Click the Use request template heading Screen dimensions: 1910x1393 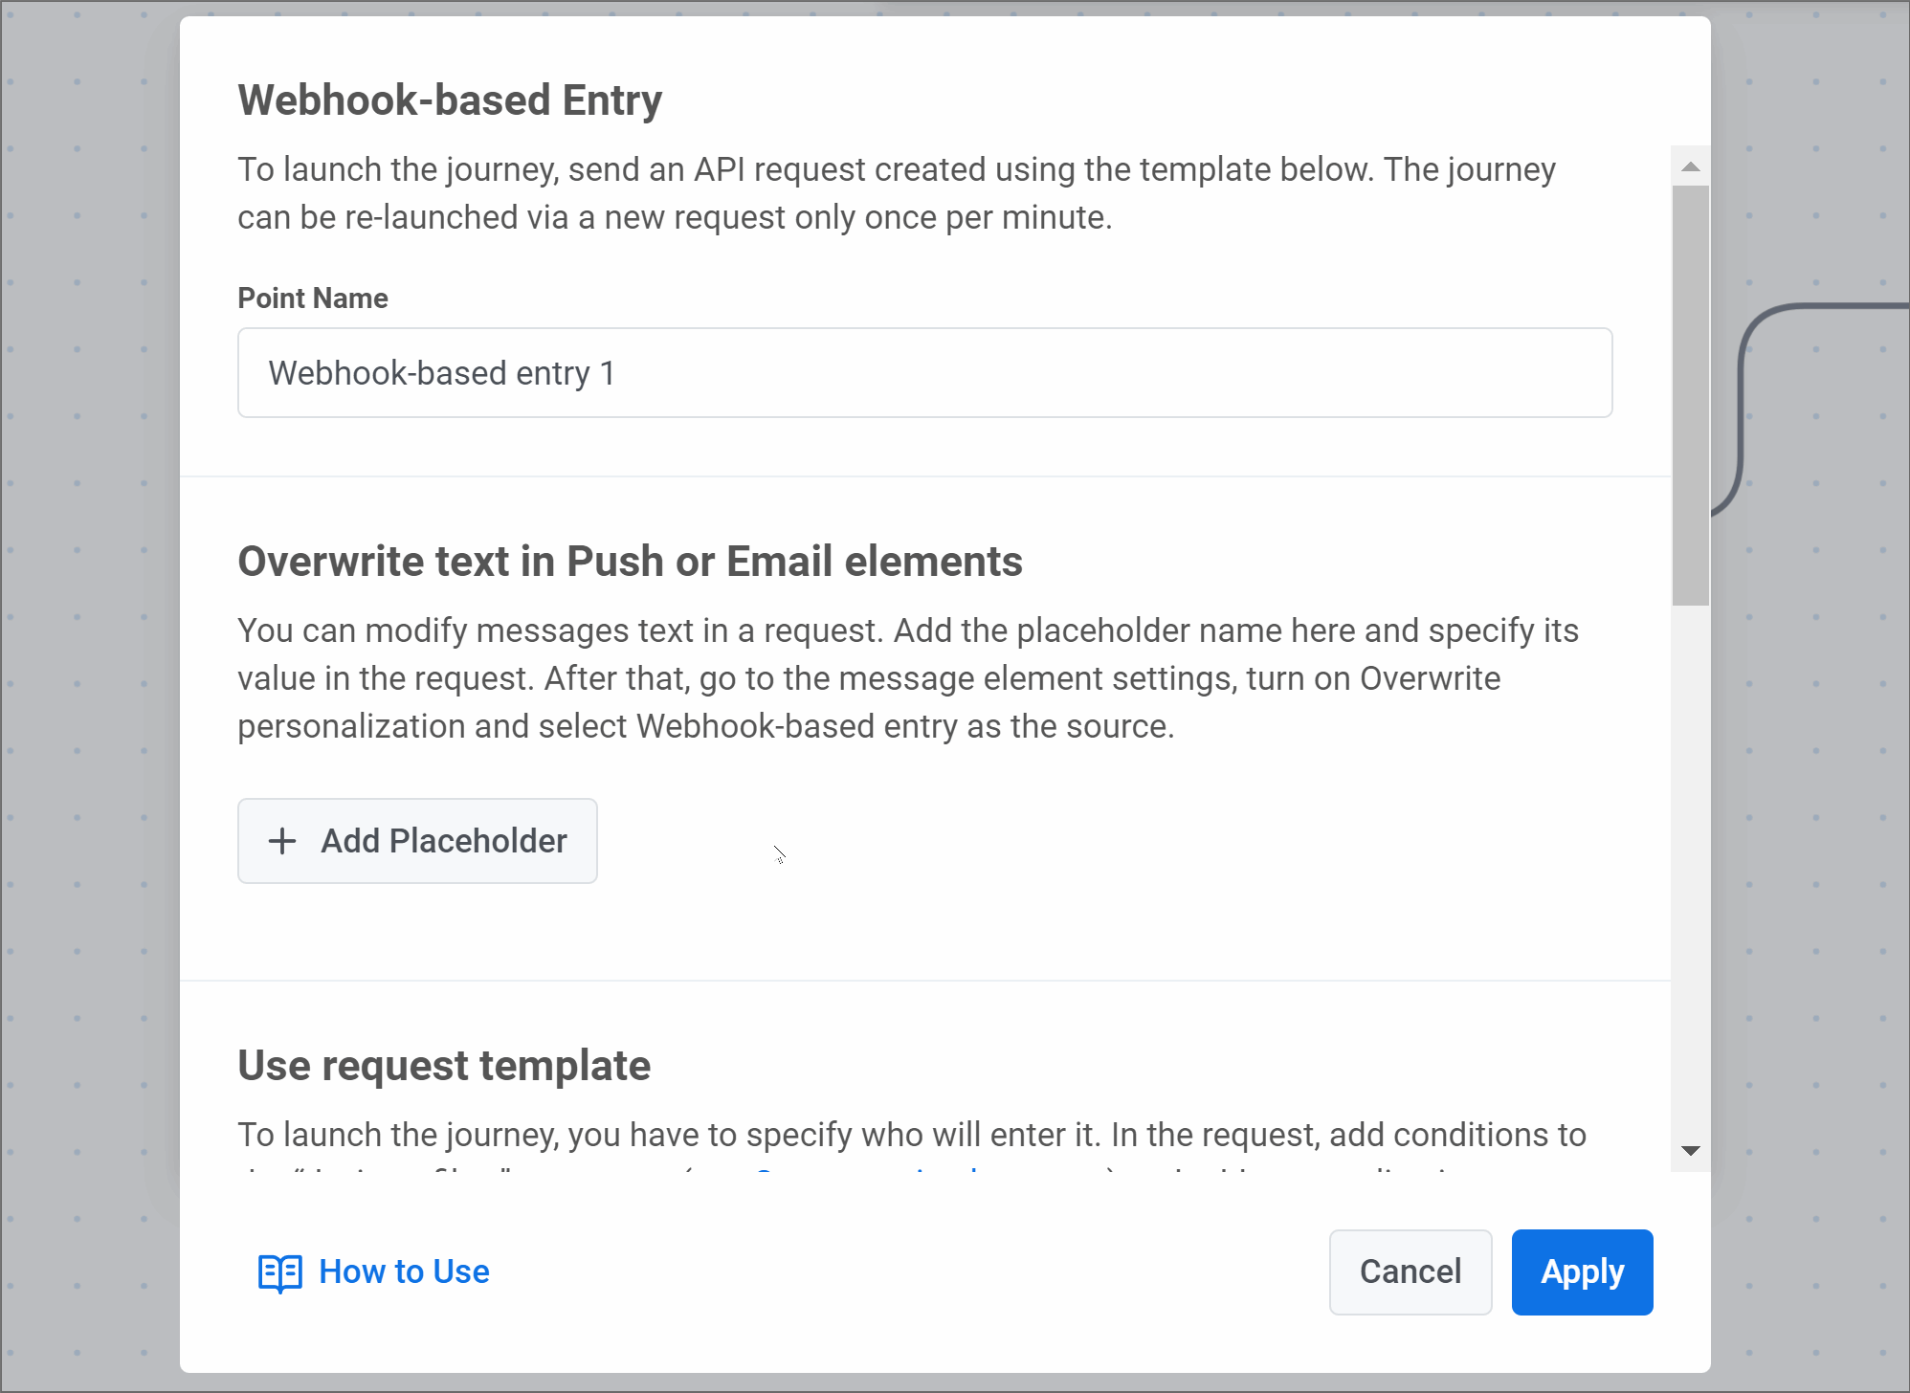(x=444, y=1066)
